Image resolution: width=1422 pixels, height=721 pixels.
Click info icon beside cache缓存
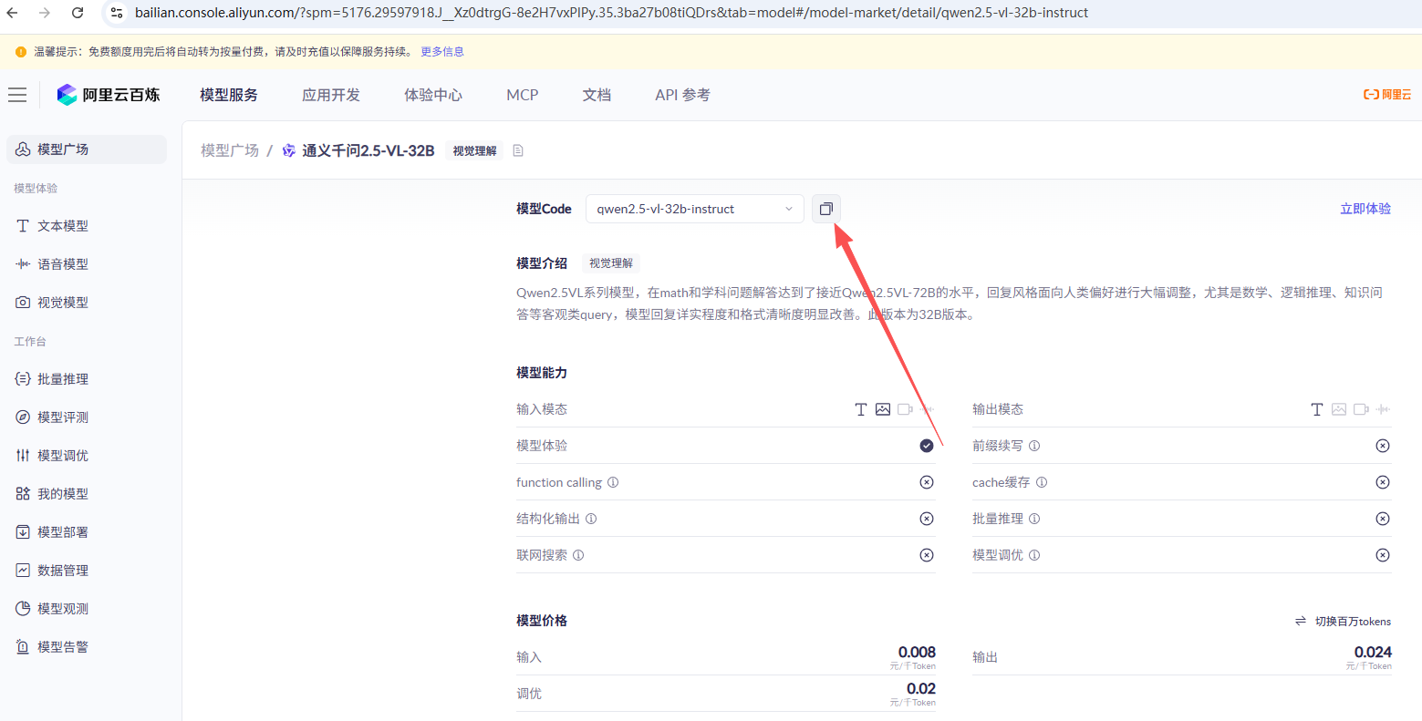tap(1042, 482)
